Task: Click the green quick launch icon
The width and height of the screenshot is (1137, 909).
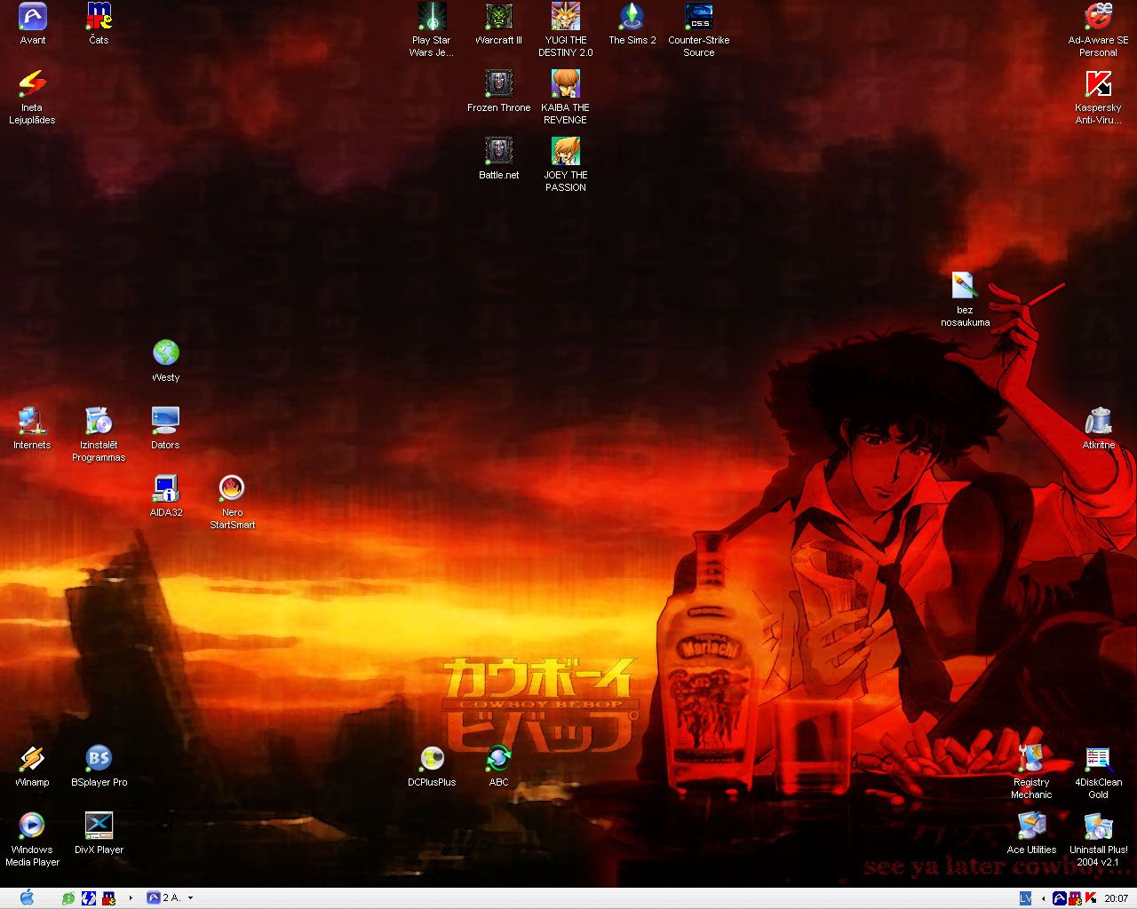Action: click(x=68, y=898)
